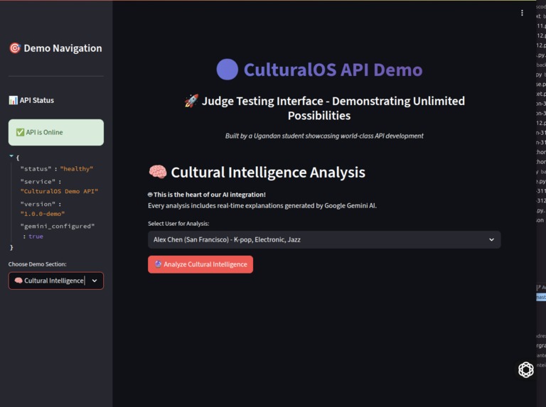Collapse the JSON status tree arrow
Viewport: 546px width, 407px height.
click(11, 156)
